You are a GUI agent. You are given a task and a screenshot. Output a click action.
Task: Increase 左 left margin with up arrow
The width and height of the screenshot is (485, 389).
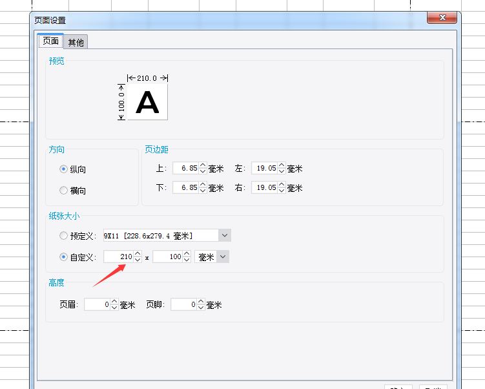282,165
